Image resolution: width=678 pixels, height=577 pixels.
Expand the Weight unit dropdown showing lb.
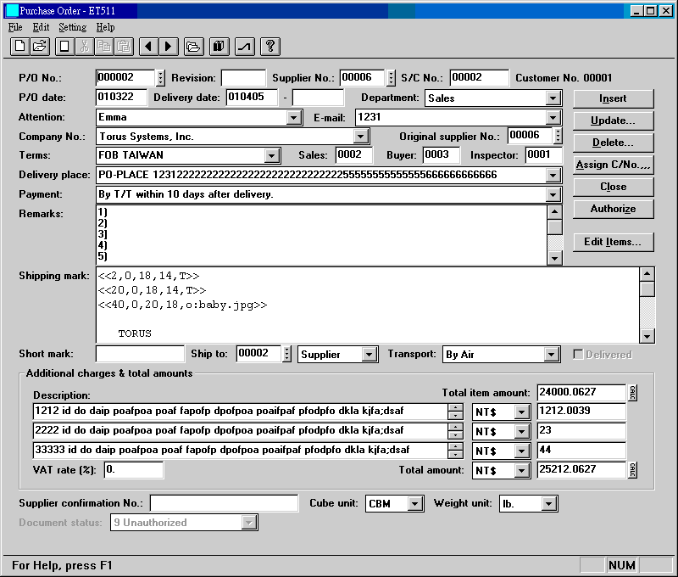[x=548, y=504]
